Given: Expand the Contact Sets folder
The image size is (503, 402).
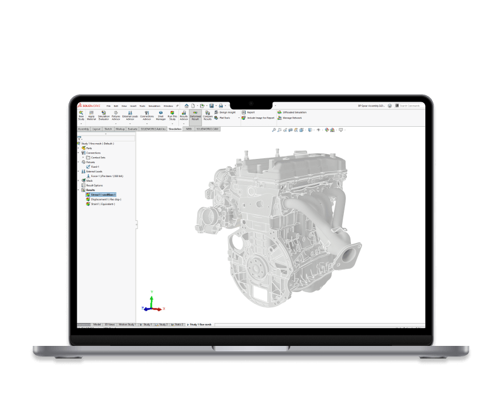Looking at the screenshot, I should [x=83, y=157].
